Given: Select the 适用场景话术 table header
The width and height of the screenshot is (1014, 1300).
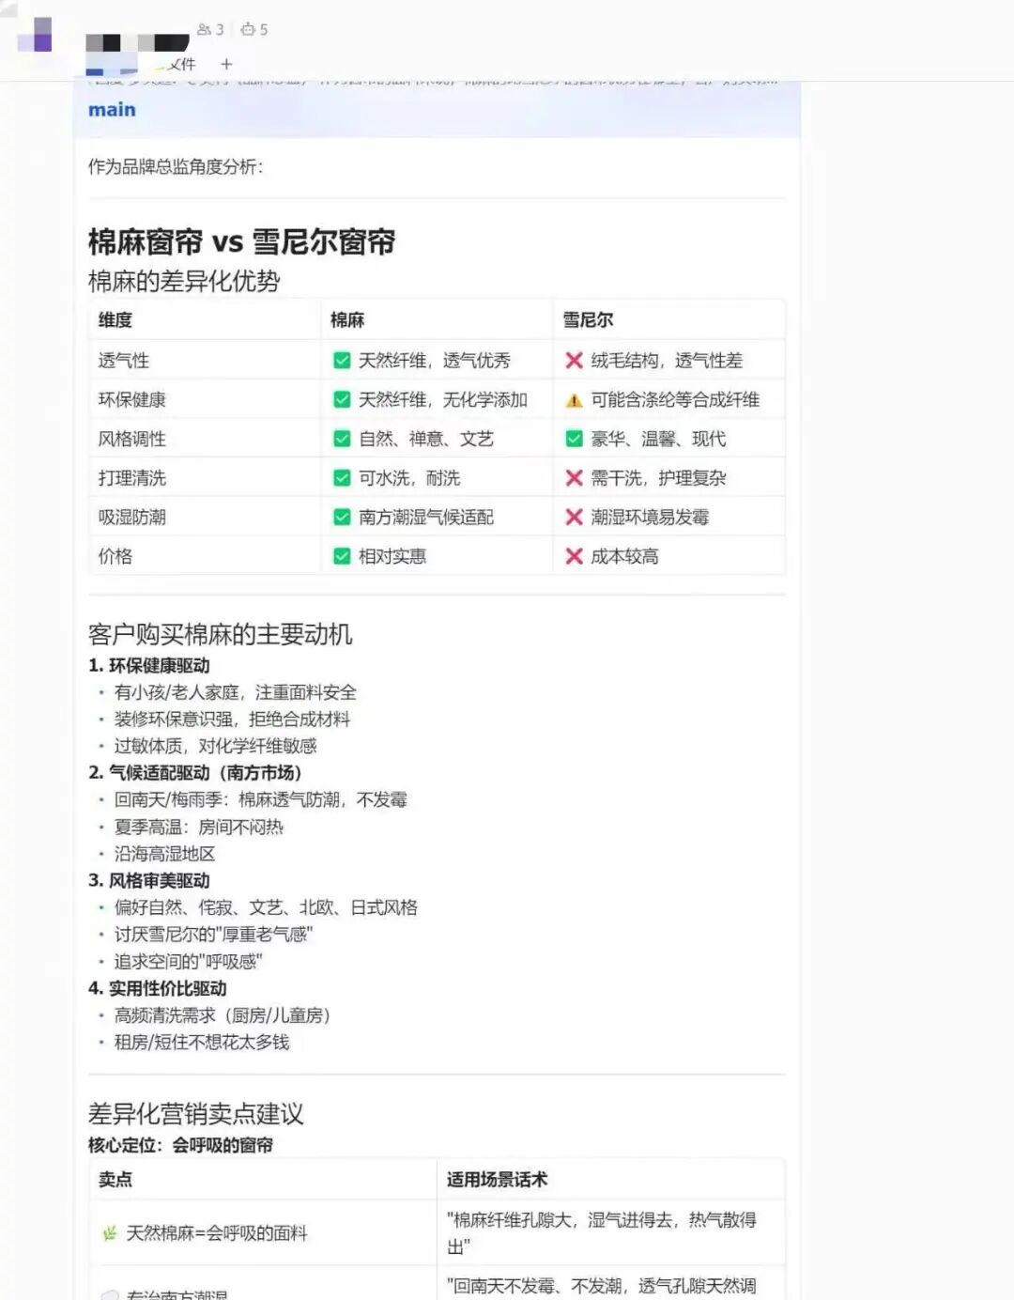Looking at the screenshot, I should click(x=497, y=1180).
